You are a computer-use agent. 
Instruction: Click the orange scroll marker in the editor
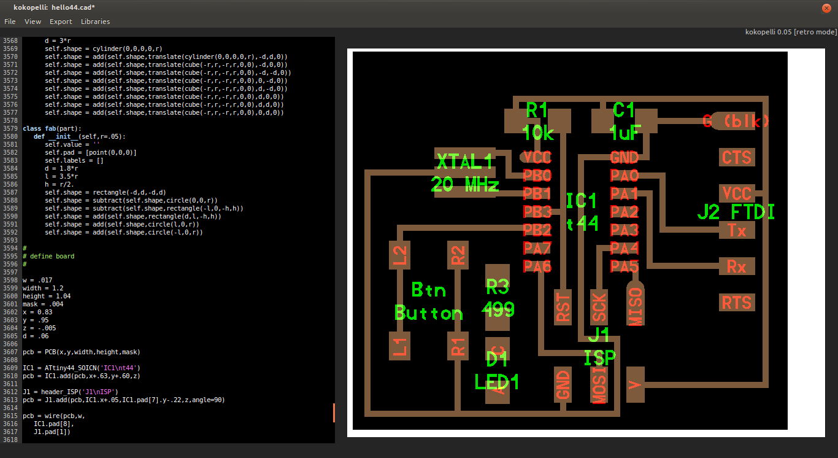[x=334, y=413]
